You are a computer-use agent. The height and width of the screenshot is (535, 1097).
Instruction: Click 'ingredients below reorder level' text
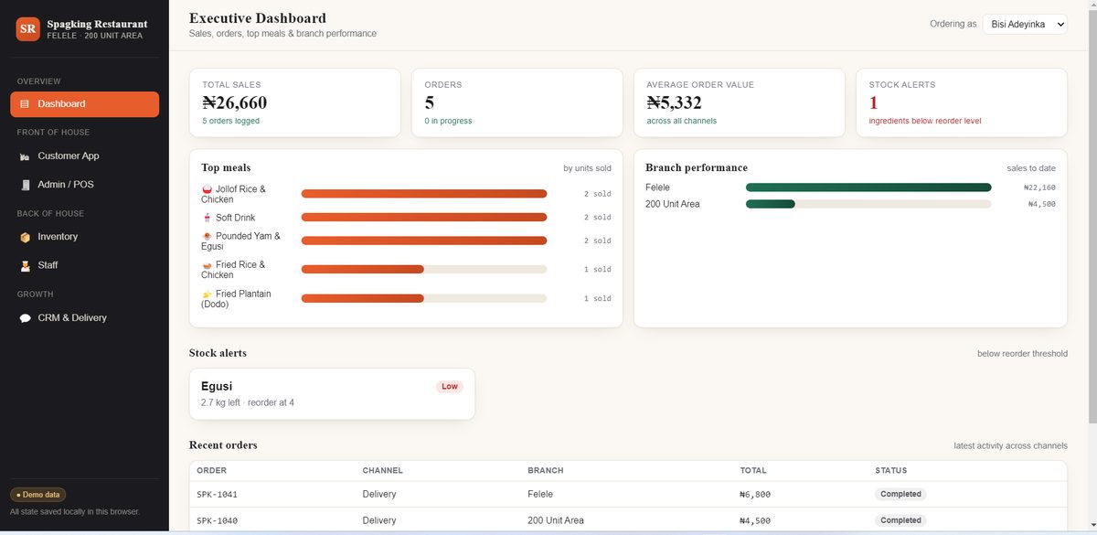tap(925, 121)
